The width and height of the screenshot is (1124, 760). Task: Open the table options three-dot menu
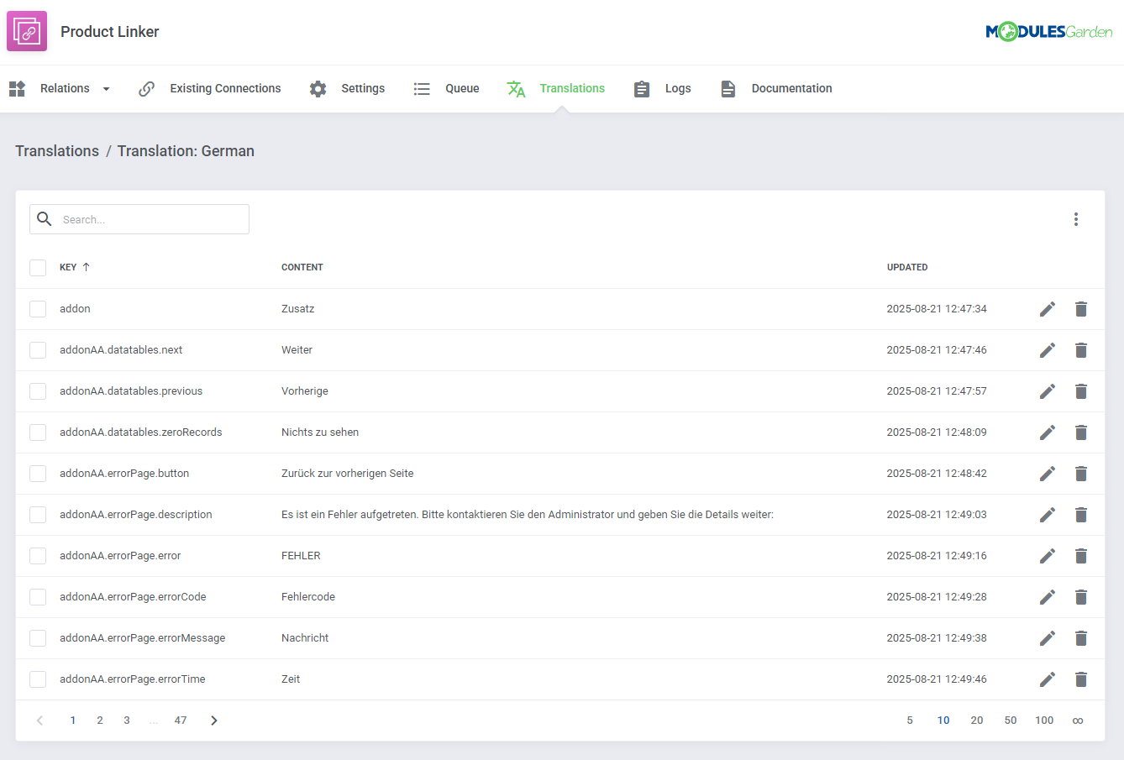[1076, 219]
